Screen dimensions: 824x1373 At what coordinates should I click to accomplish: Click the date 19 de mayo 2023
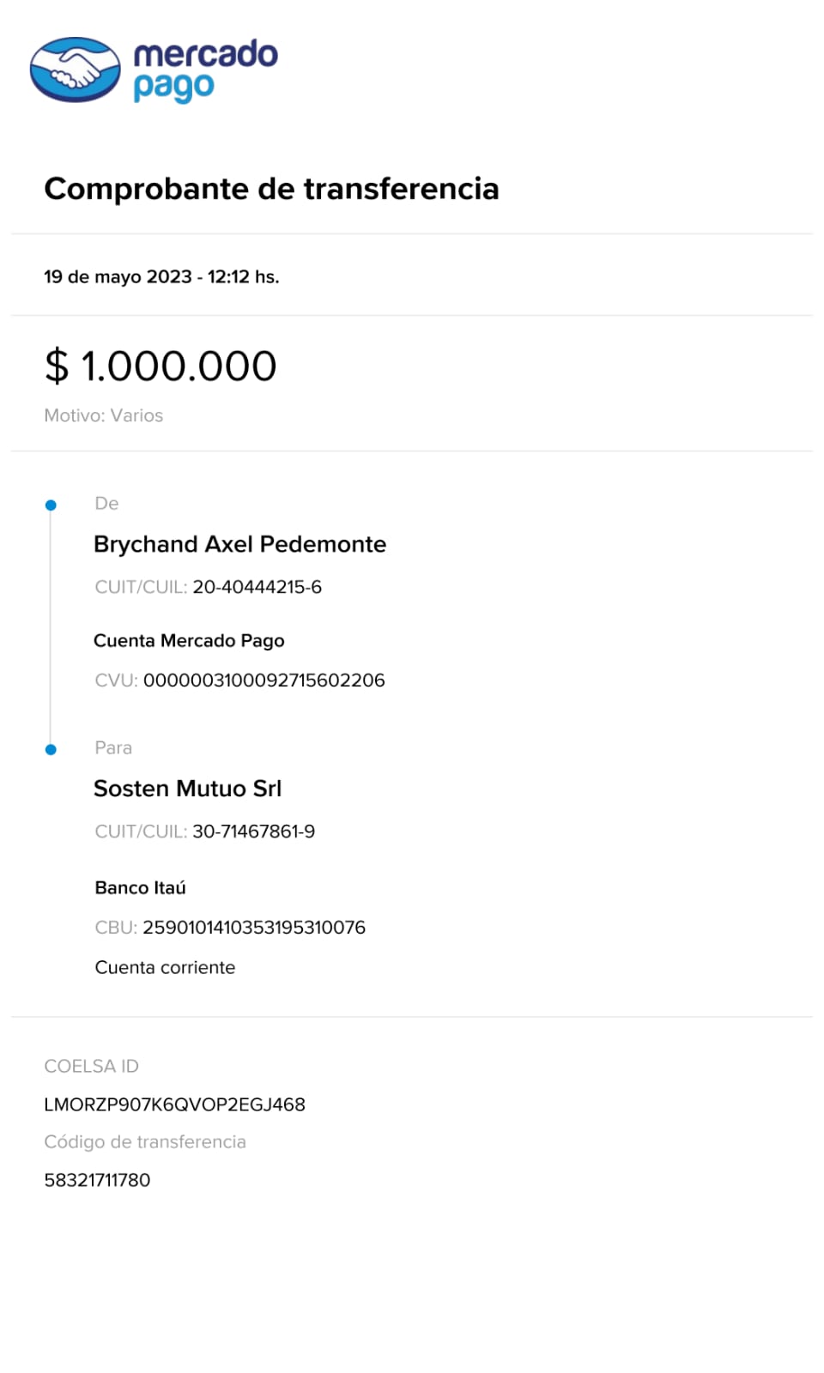point(118,277)
